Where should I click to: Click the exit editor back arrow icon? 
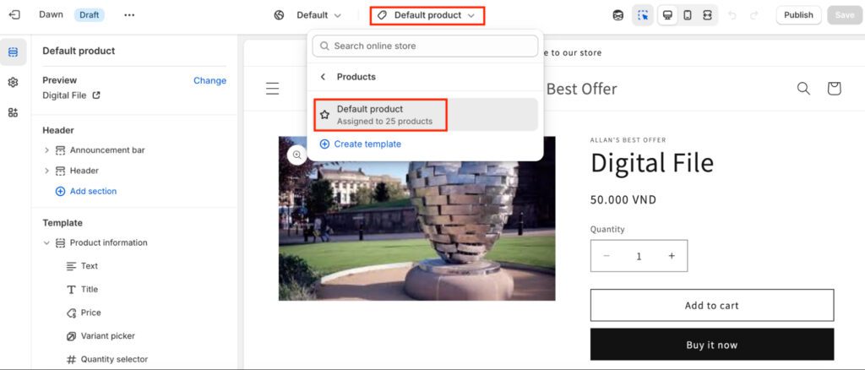coord(14,15)
